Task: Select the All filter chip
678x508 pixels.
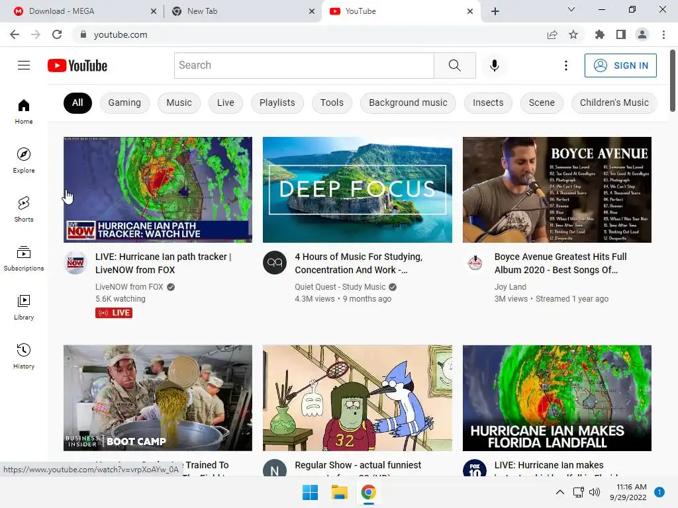Action: pyautogui.click(x=77, y=103)
